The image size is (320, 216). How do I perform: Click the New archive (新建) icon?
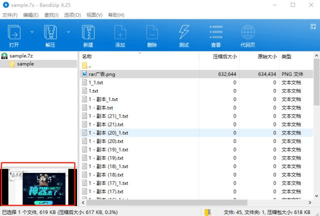pos(88,32)
